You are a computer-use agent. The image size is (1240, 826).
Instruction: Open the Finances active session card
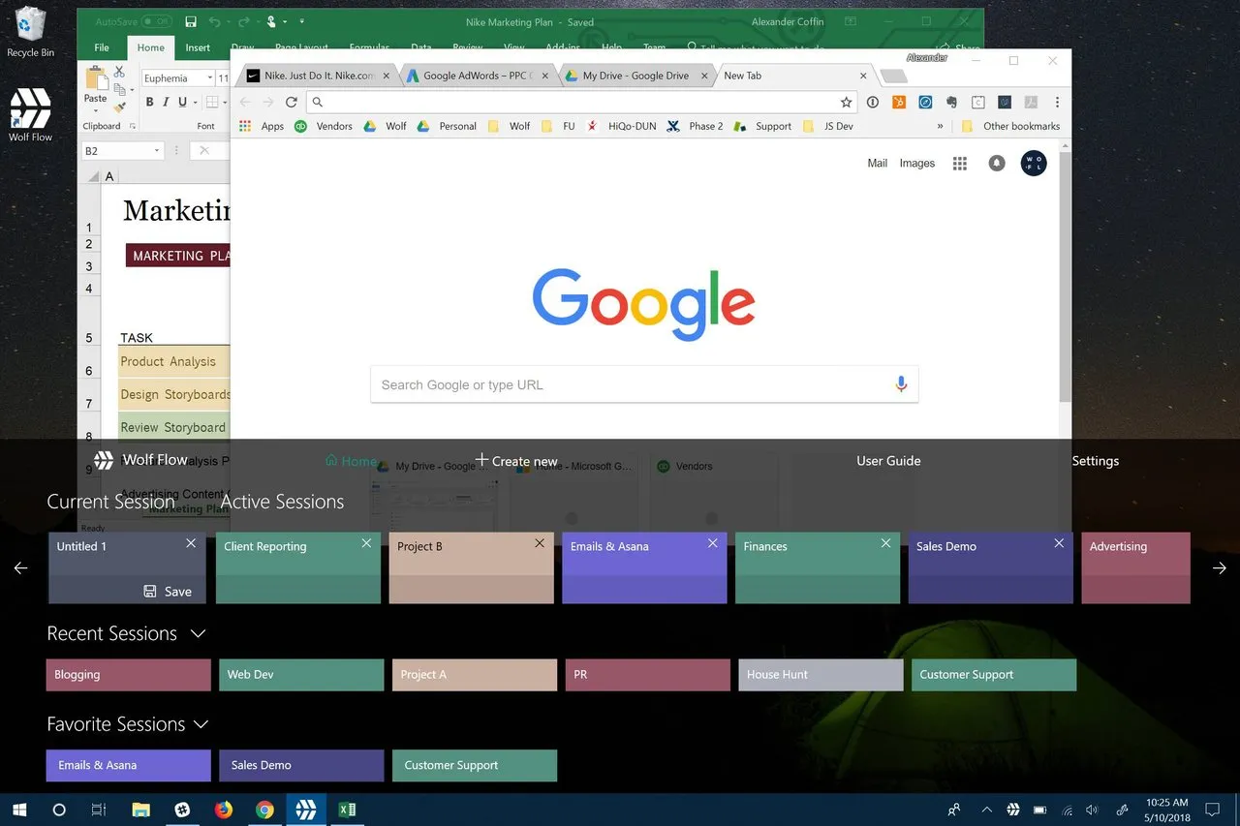click(x=818, y=568)
